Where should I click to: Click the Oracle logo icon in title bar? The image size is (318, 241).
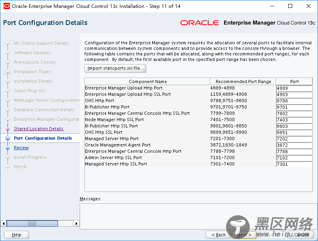click(x=6, y=6)
